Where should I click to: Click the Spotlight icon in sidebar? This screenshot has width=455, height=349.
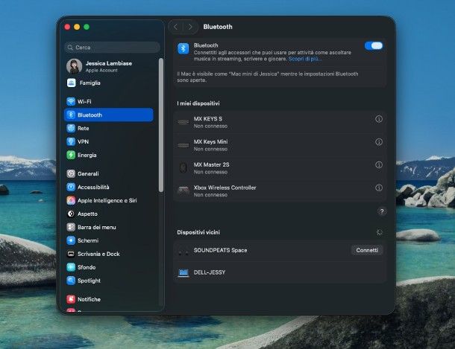[x=71, y=281]
